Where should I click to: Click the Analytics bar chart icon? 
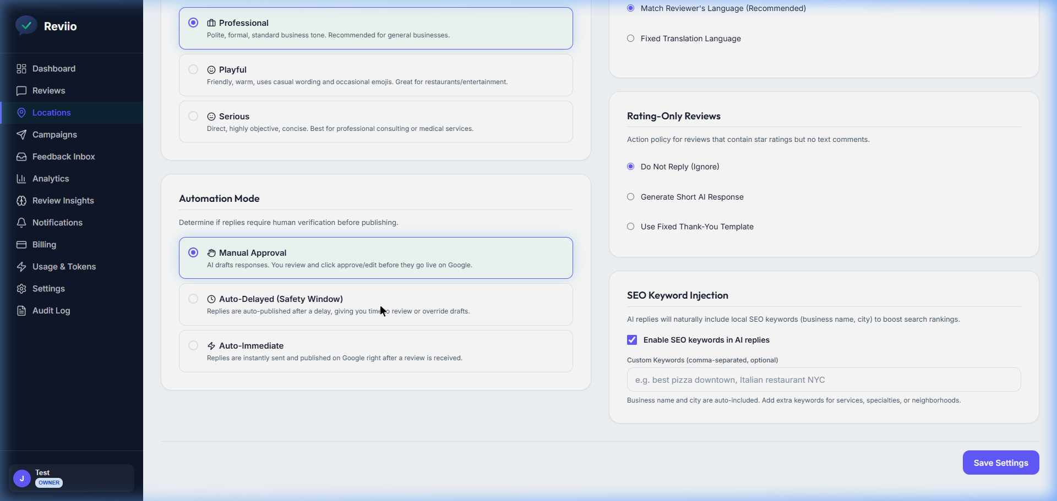point(21,179)
